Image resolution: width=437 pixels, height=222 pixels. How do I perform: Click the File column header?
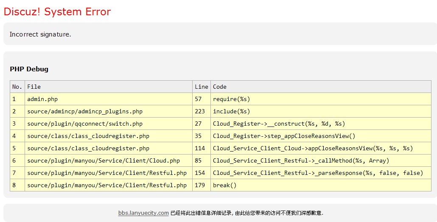pos(34,87)
